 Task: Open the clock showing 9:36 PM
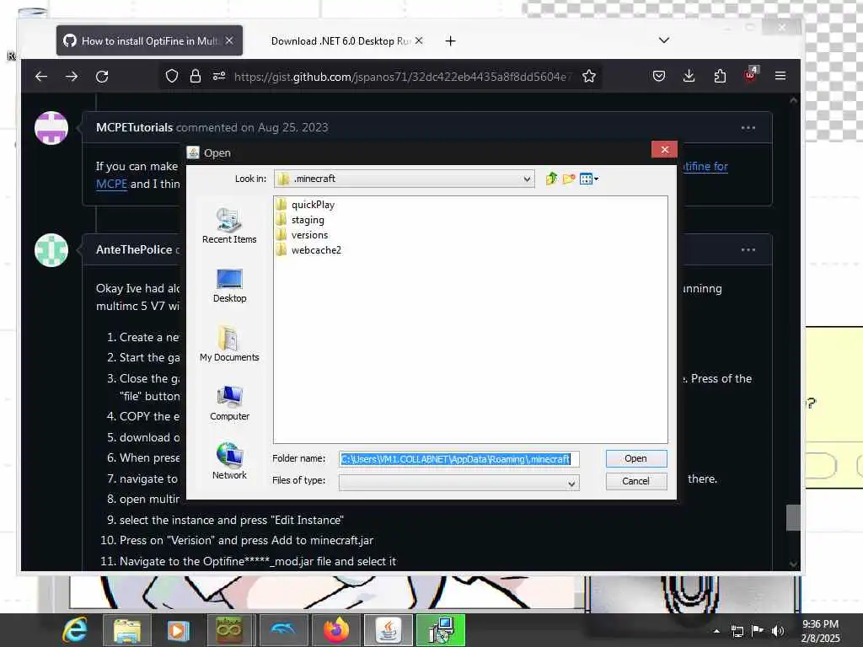coord(820,631)
